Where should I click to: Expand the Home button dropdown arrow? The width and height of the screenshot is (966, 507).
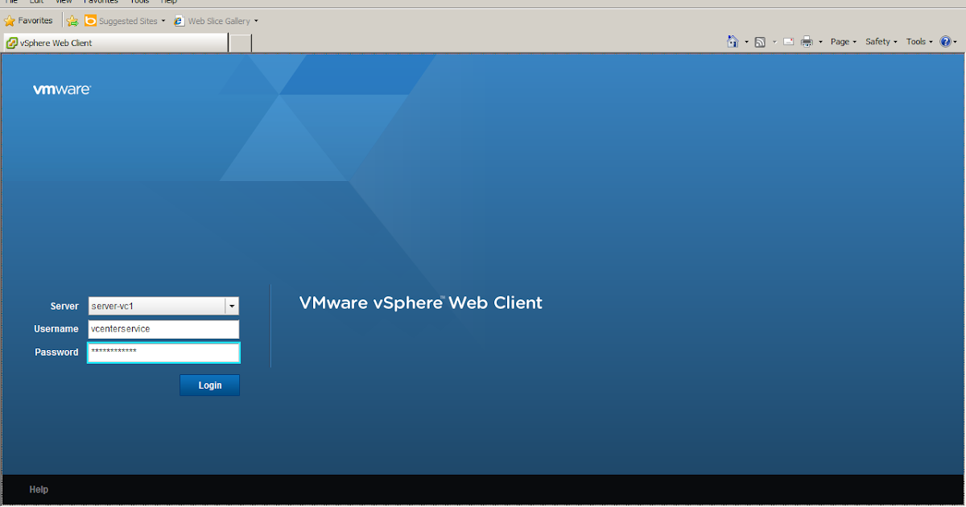click(746, 42)
